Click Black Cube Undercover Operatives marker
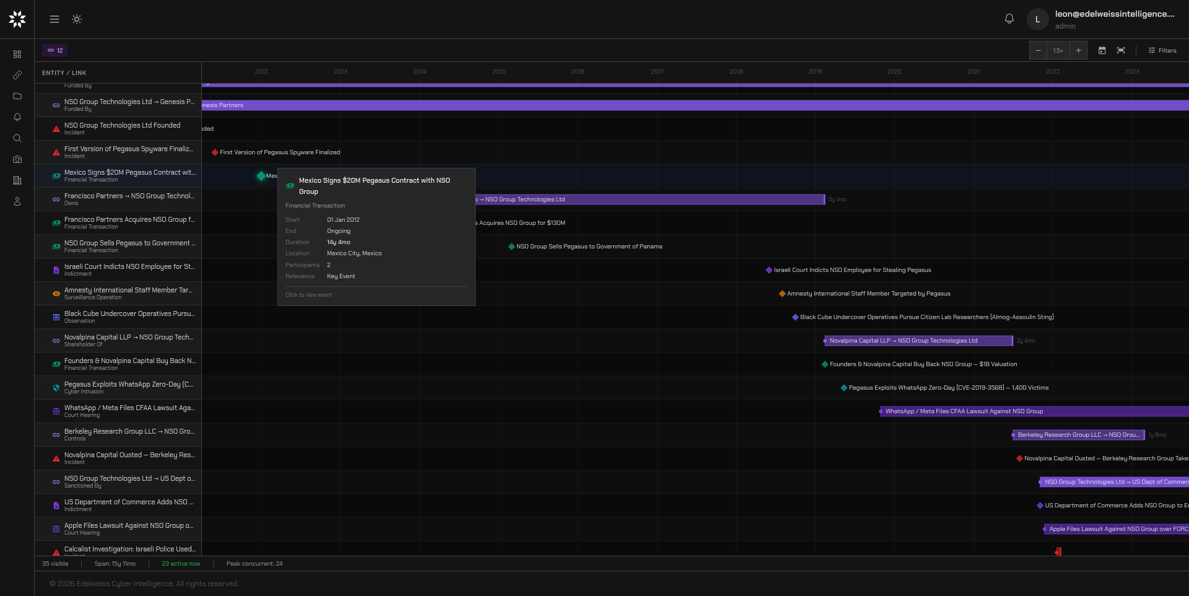 [x=795, y=317]
